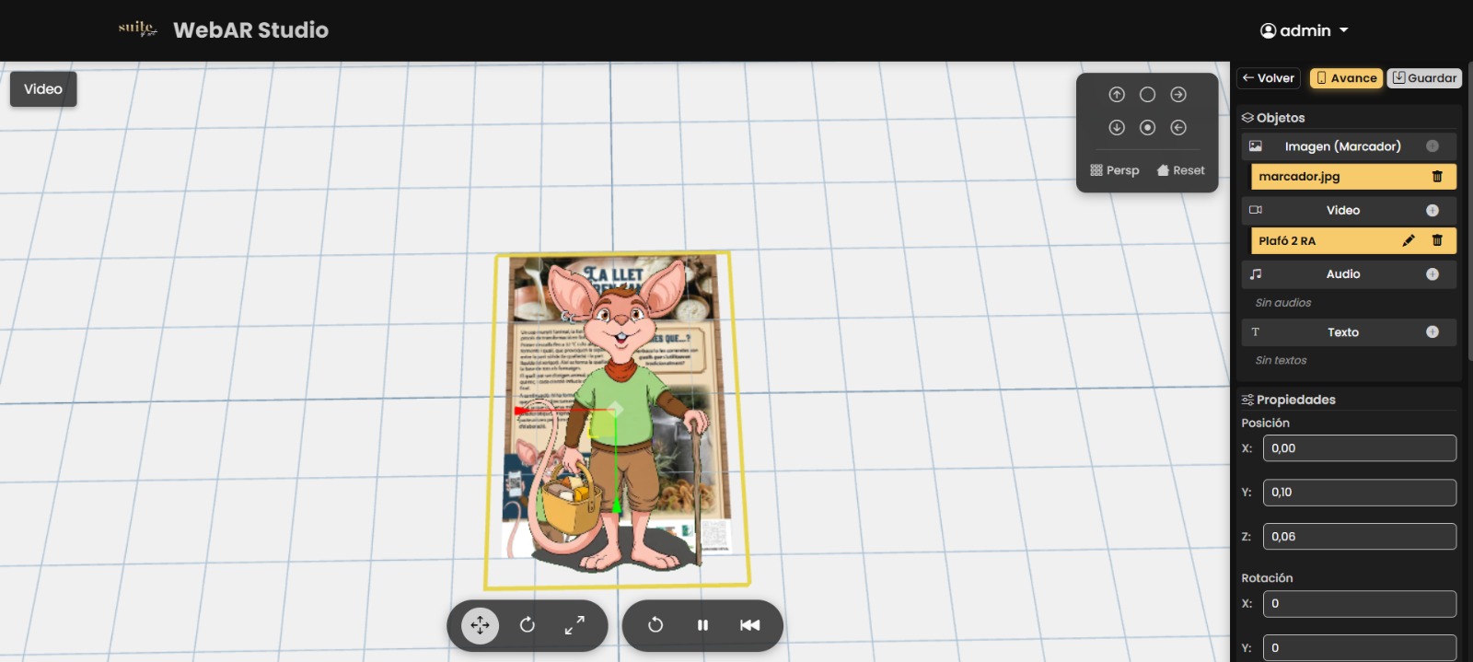Restart video from the beginning
This screenshot has height=662, width=1473.
pos(750,625)
